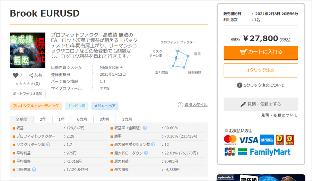Screen dimensions: 312x181
Task: Click the heart favorite icon
Action: tap(15, 75)
